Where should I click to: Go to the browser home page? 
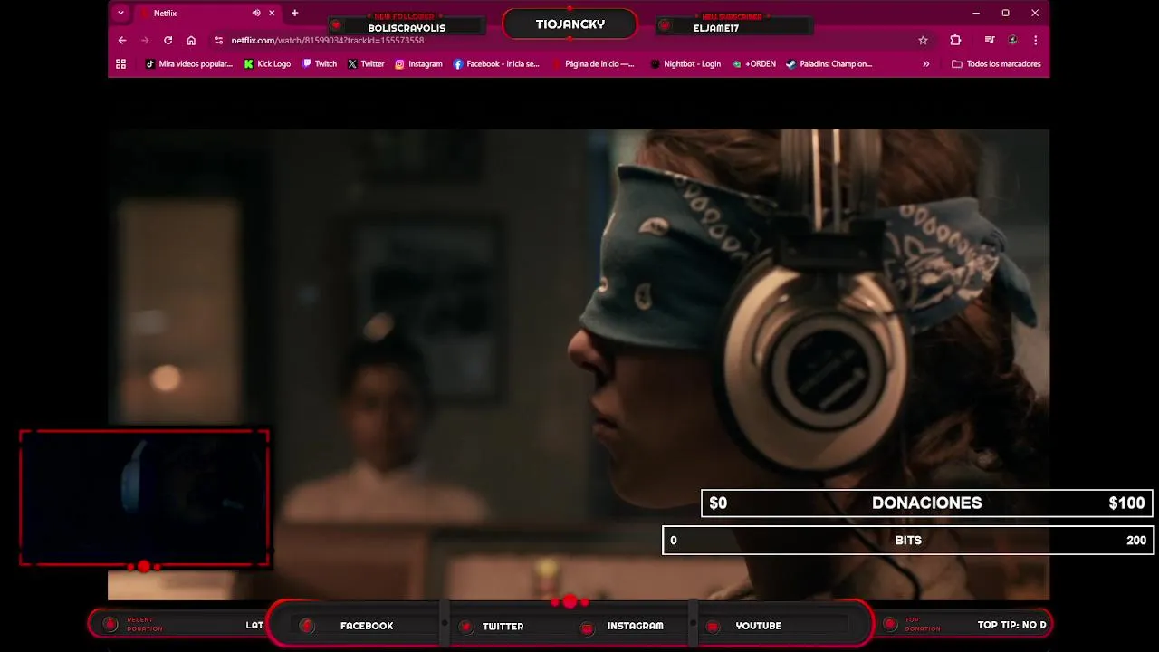[191, 40]
